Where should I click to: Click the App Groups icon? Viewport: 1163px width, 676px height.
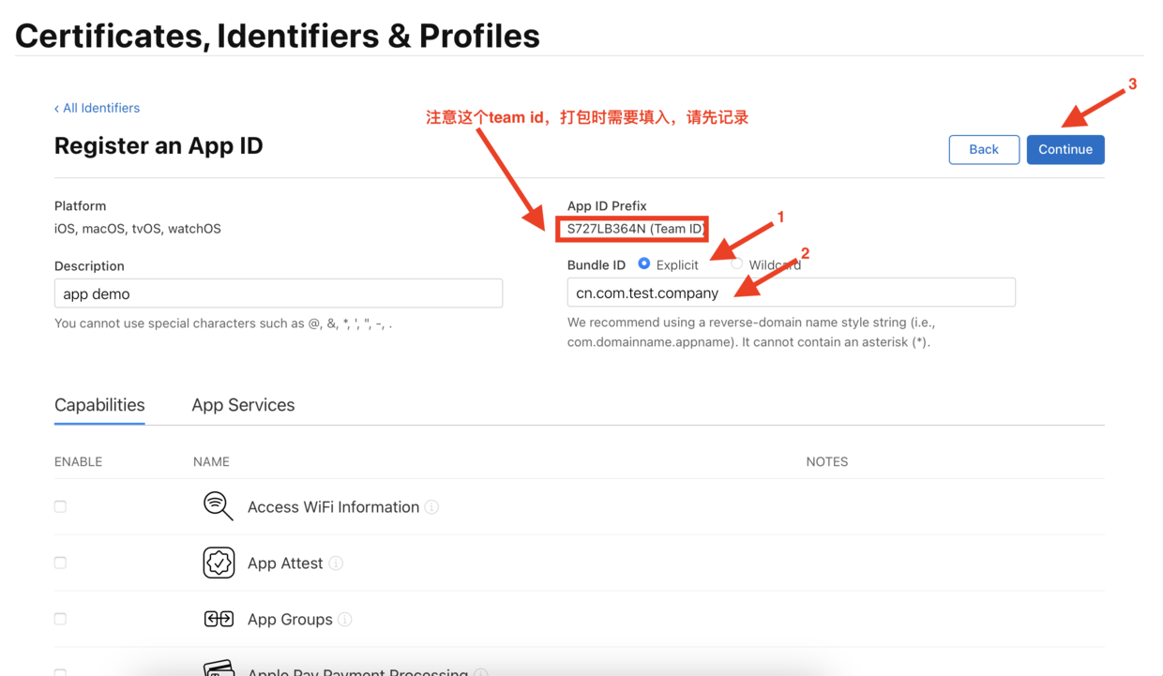(219, 619)
